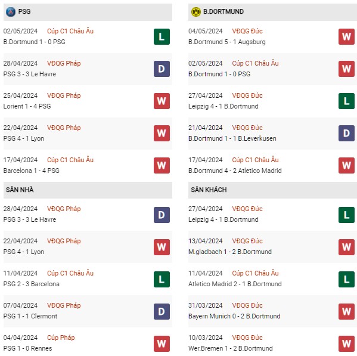The width and height of the screenshot is (357, 356).
Task: Open the Sân Nhà section header
Action: (88, 190)
